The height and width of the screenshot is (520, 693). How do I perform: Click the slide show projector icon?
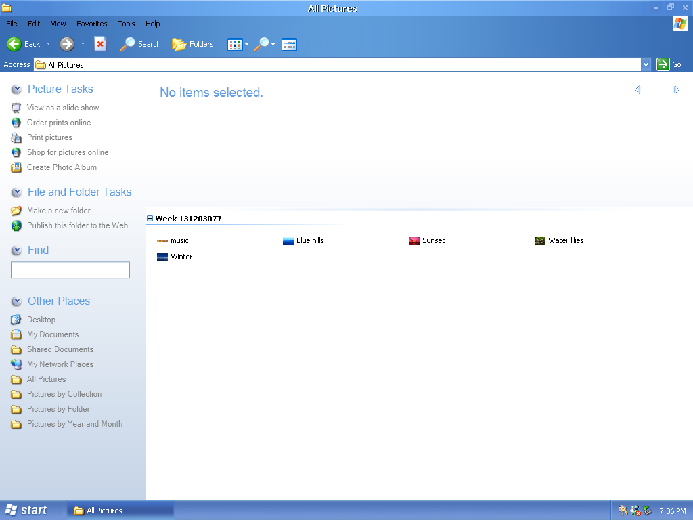[16, 108]
